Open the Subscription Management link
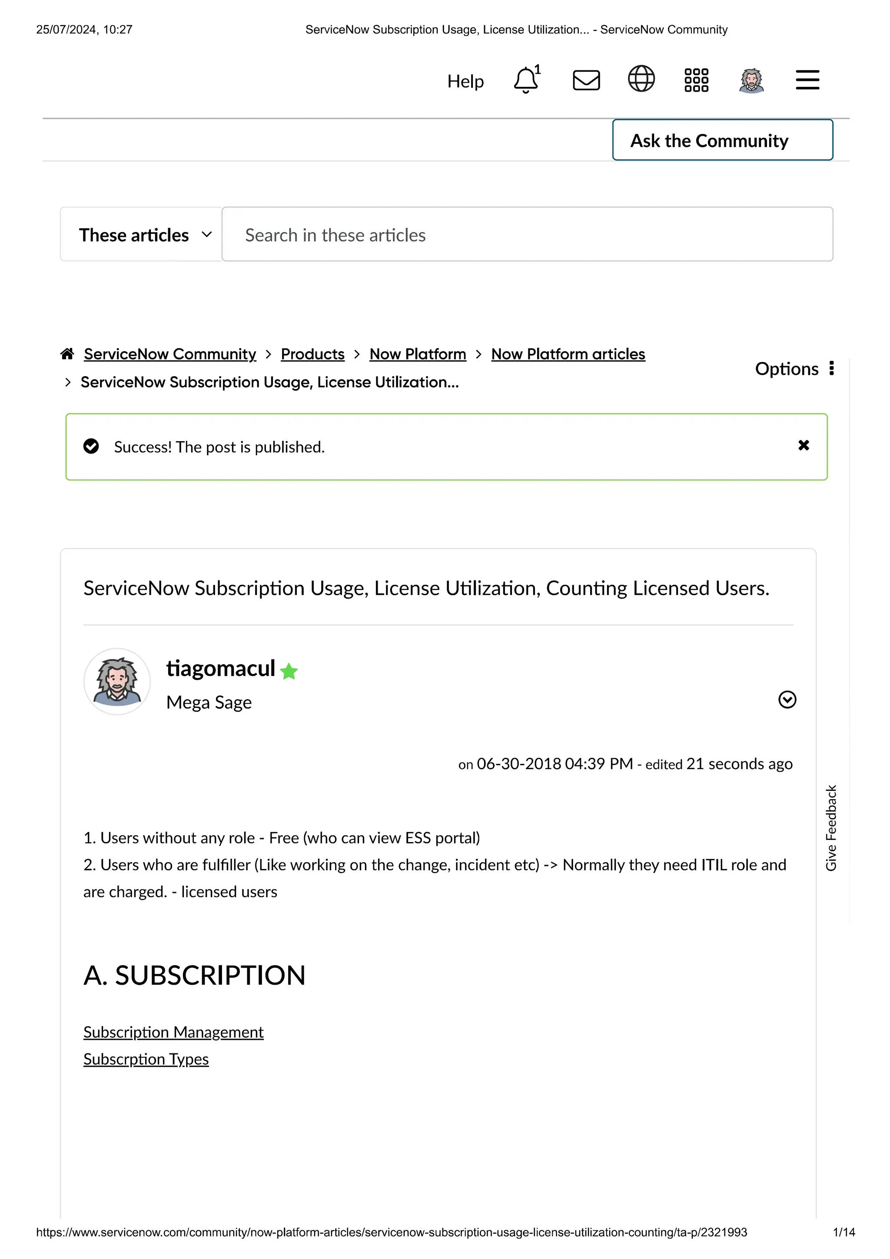This screenshot has height=1259, width=890. 173,1032
